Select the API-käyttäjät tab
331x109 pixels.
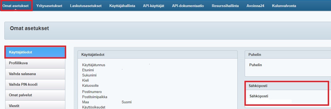coord(154,6)
